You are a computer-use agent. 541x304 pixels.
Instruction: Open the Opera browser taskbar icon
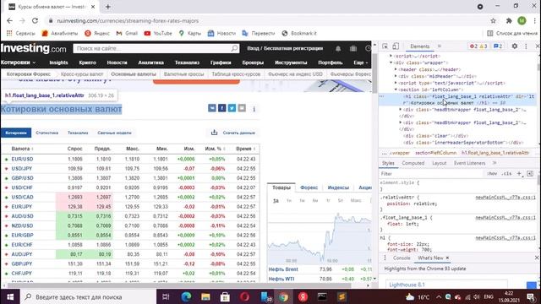pyautogui.click(x=244, y=296)
